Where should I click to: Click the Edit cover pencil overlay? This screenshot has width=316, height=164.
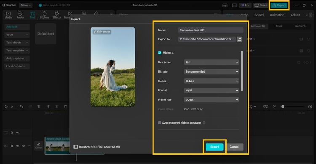pyautogui.click(x=102, y=32)
